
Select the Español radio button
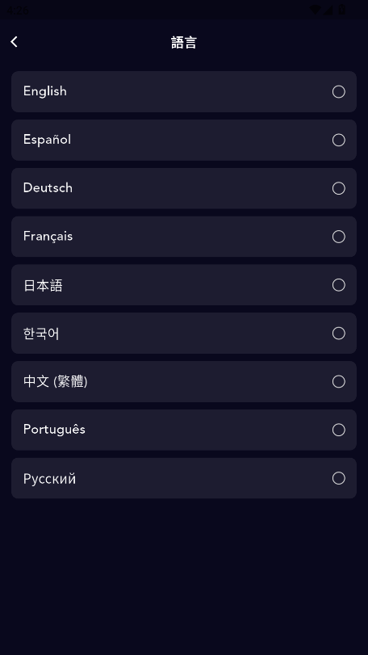(338, 140)
